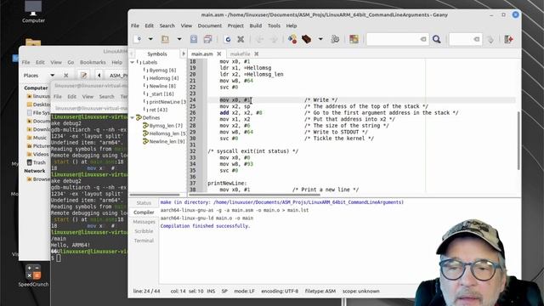Collapse the Defines tree node

click(133, 118)
